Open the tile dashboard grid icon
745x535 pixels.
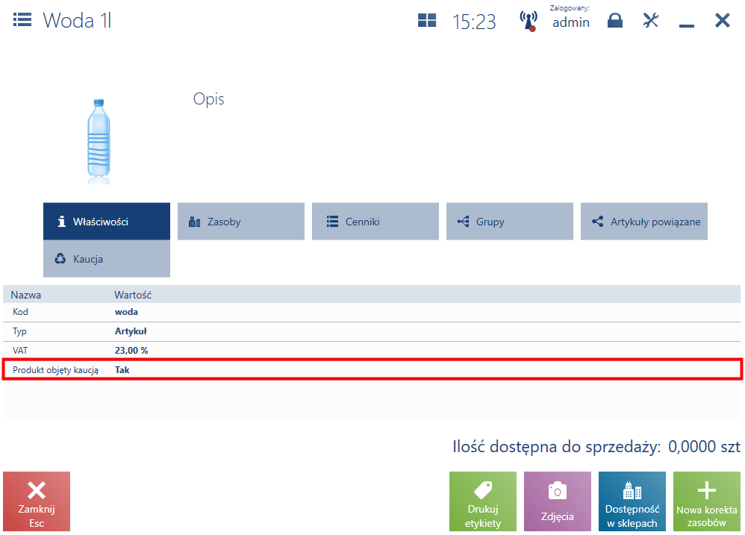pos(427,20)
